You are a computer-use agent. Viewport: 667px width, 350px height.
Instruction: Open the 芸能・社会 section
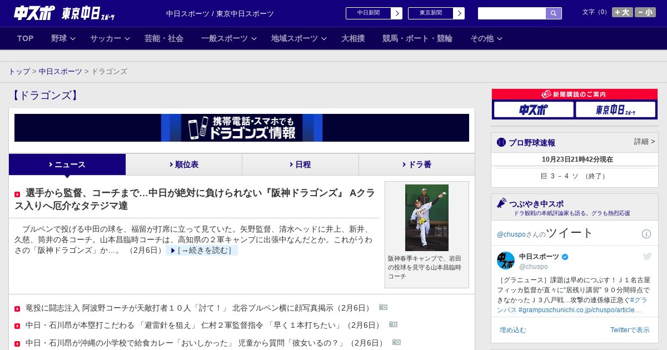pos(164,38)
